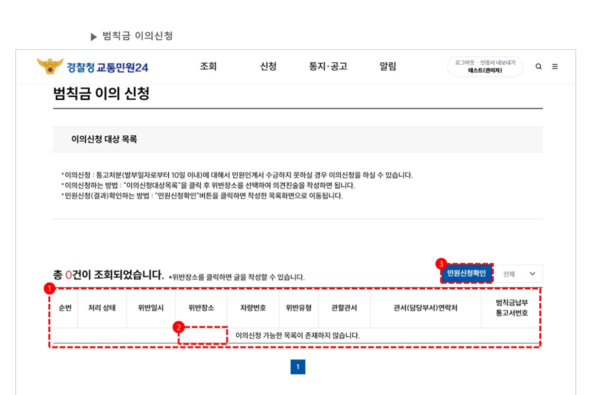The image size is (592, 395).
Task: Click the 로그아웃 link
Action: pos(464,63)
